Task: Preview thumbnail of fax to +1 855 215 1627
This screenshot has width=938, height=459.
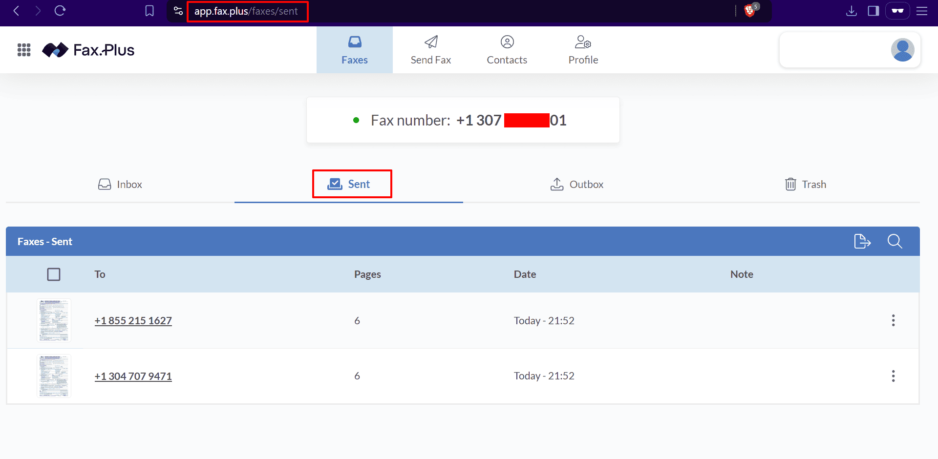Action: (54, 320)
